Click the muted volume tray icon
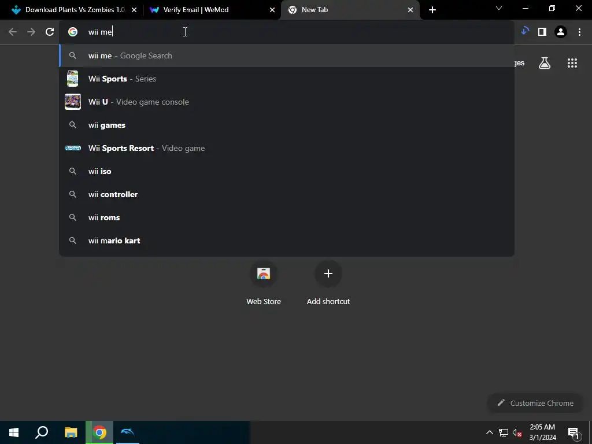This screenshot has width=592, height=444. point(517,432)
